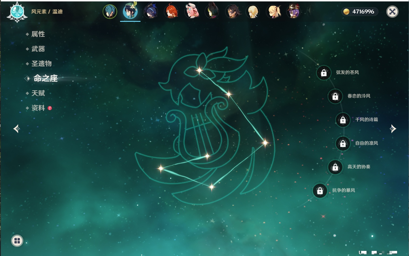Open 资料 tab with red alert
Viewport: 409px width, 256px height.
pos(38,108)
